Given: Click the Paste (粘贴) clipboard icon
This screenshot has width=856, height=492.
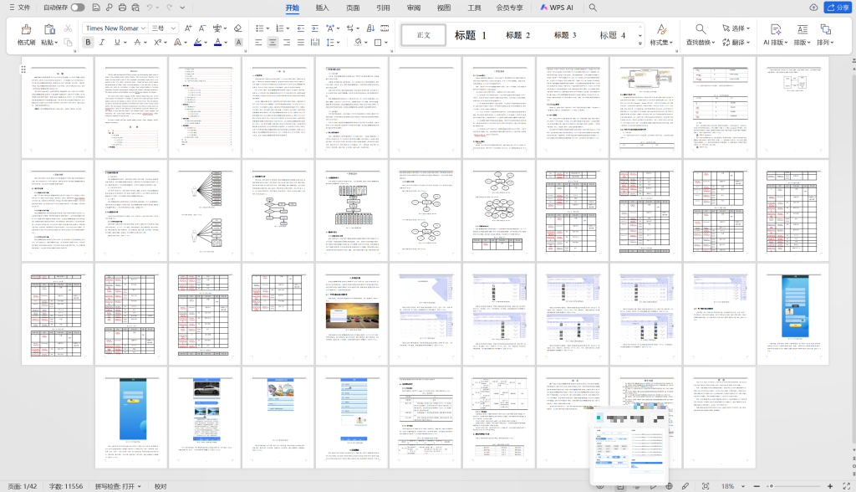Looking at the screenshot, I should point(49,29).
